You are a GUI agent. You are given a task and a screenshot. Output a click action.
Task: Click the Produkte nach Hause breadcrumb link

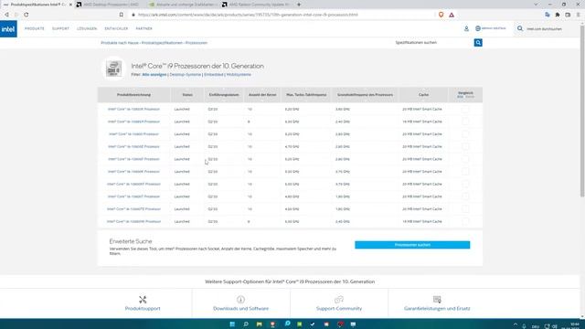[120, 43]
